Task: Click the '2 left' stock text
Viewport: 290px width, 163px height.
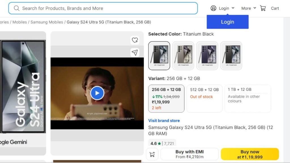Action: coord(156,108)
